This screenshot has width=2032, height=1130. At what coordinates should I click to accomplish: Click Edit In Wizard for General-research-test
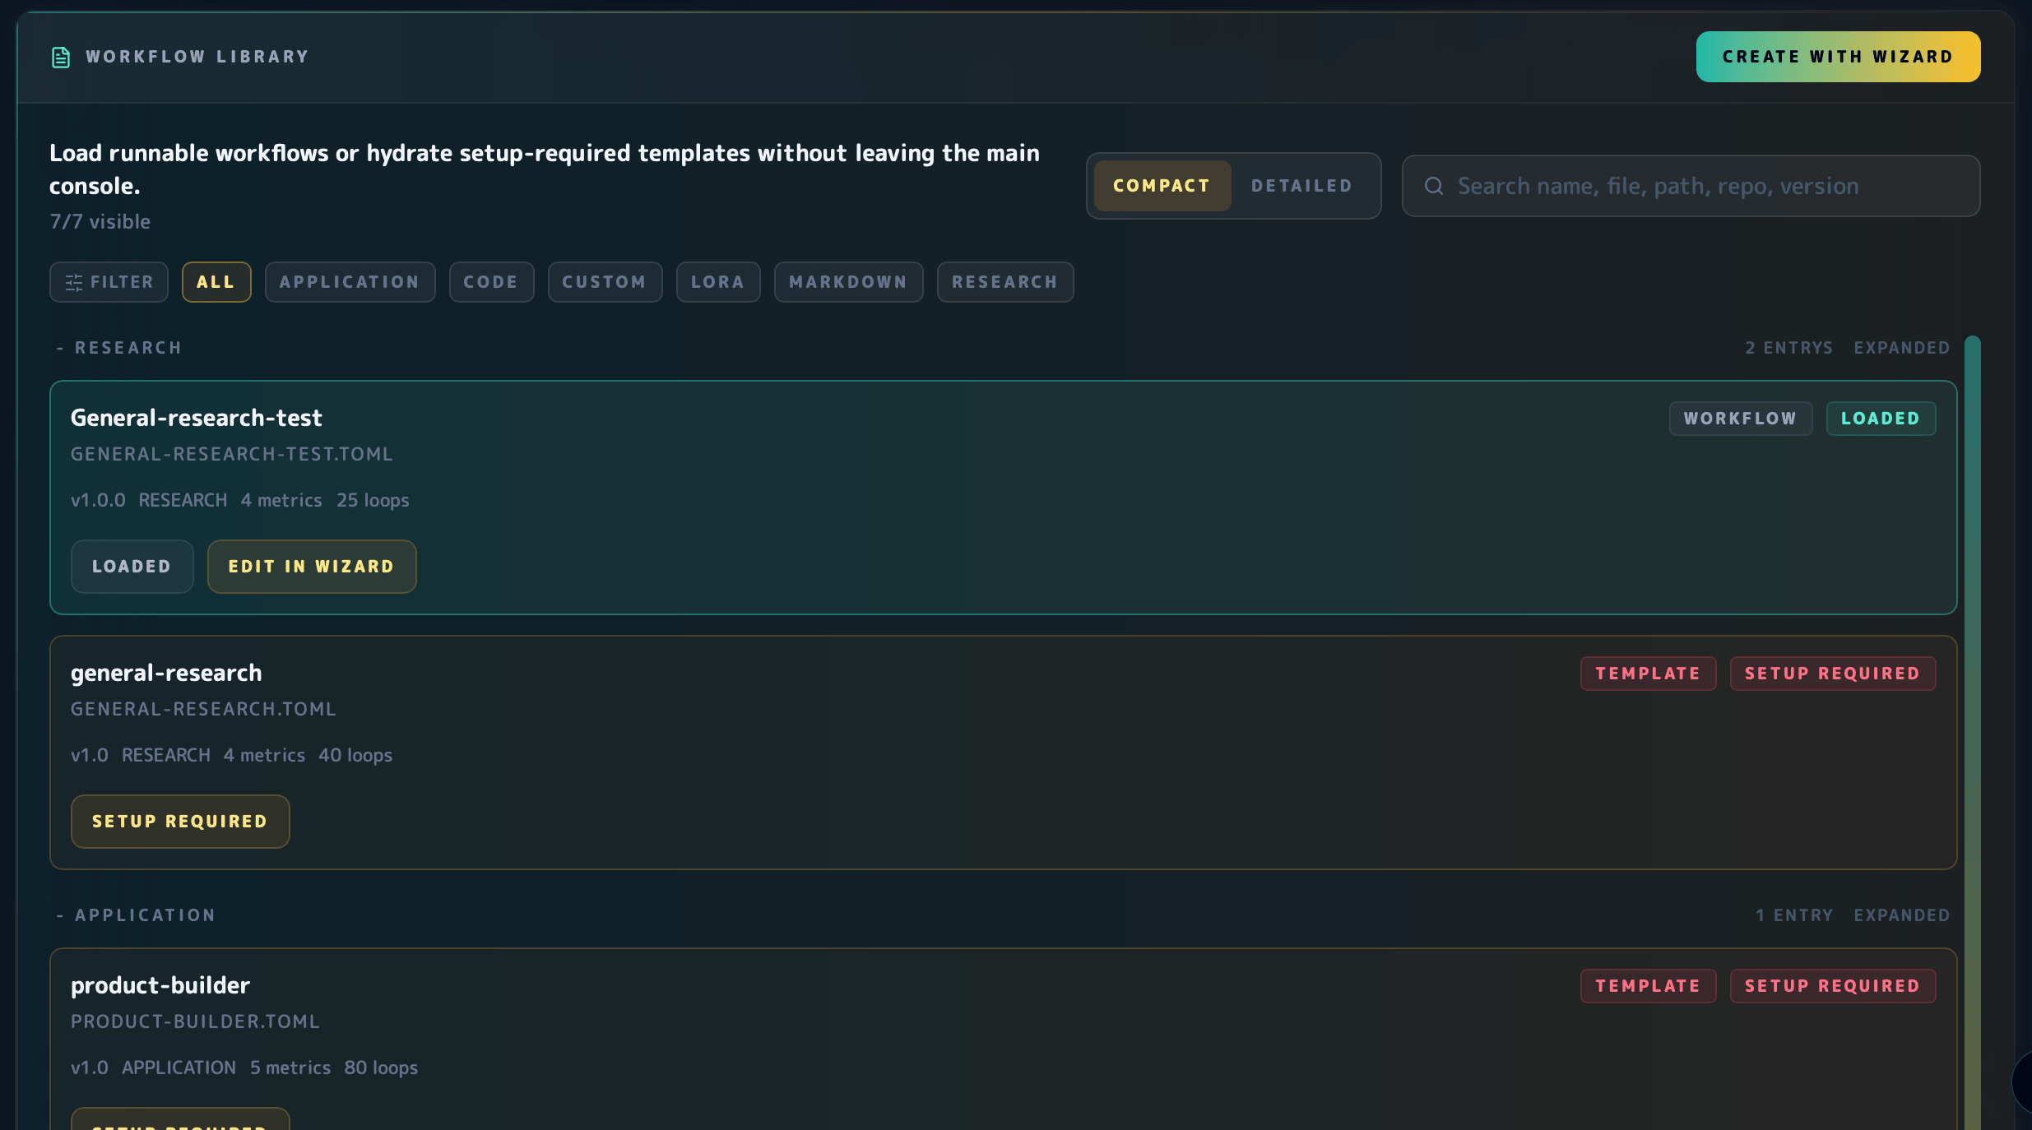point(311,567)
